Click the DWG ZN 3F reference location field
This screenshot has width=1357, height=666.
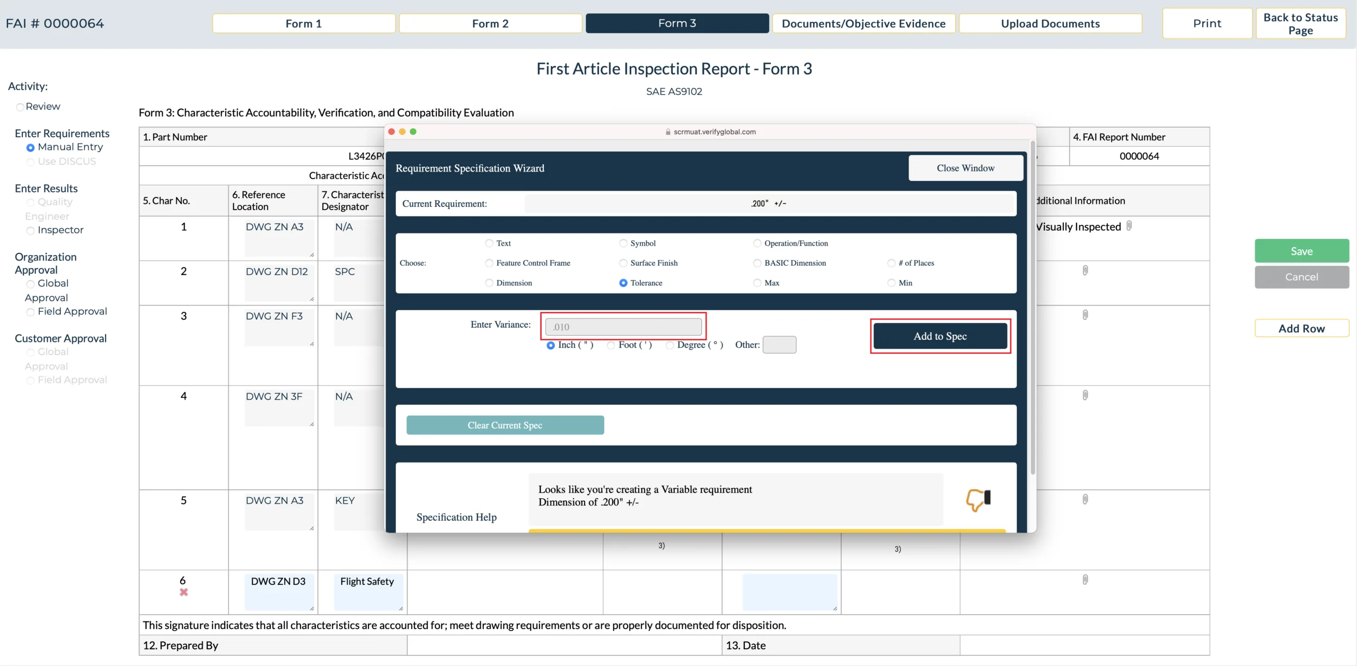pyautogui.click(x=279, y=408)
